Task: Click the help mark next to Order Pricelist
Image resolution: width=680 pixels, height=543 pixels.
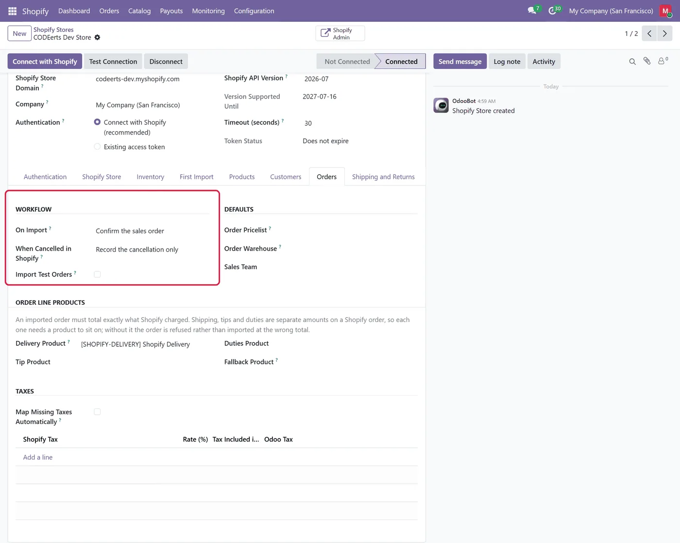Action: tap(270, 228)
